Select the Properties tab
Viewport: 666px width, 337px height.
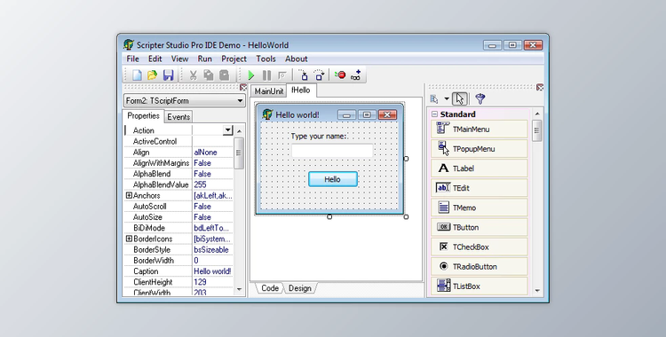(143, 116)
